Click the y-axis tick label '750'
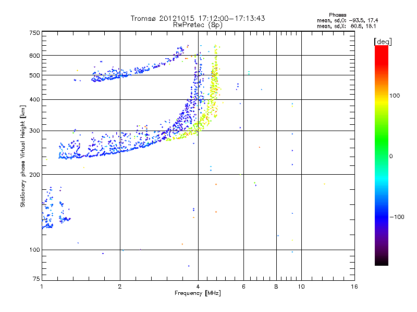This screenshot has width=417, height=312. 34,33
